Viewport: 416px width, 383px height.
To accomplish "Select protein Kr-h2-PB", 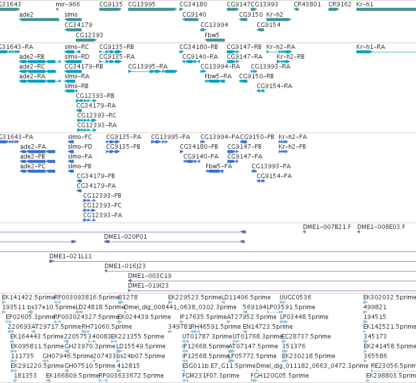I will (292, 147).
